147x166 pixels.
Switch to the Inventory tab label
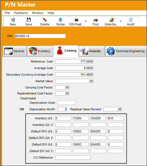pos(44,51)
